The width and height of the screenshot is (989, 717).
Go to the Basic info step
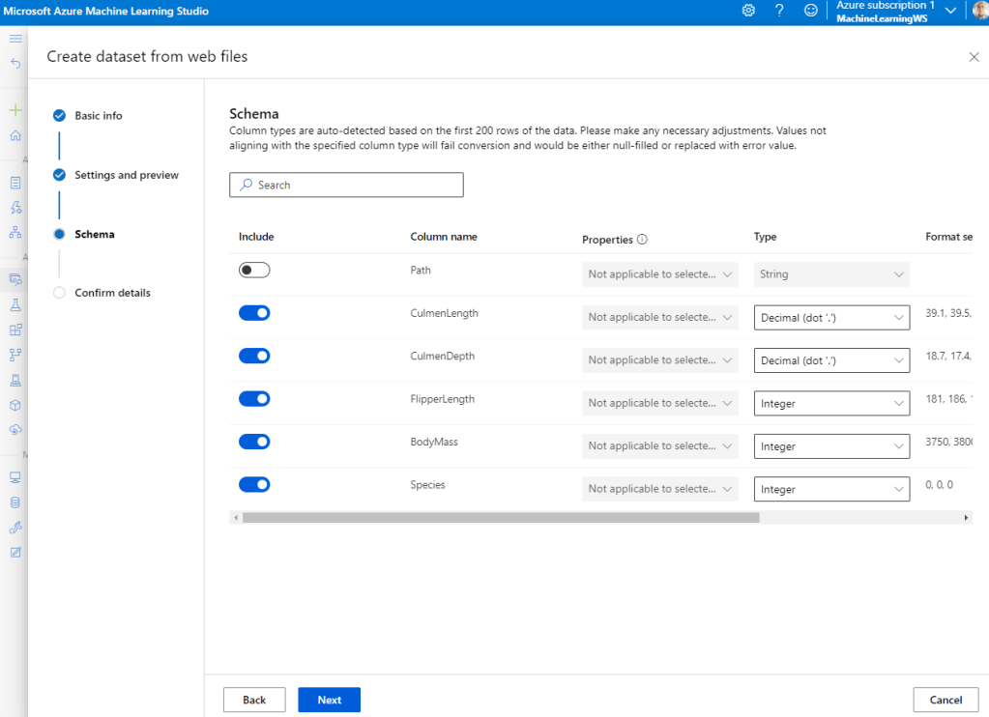tap(98, 116)
